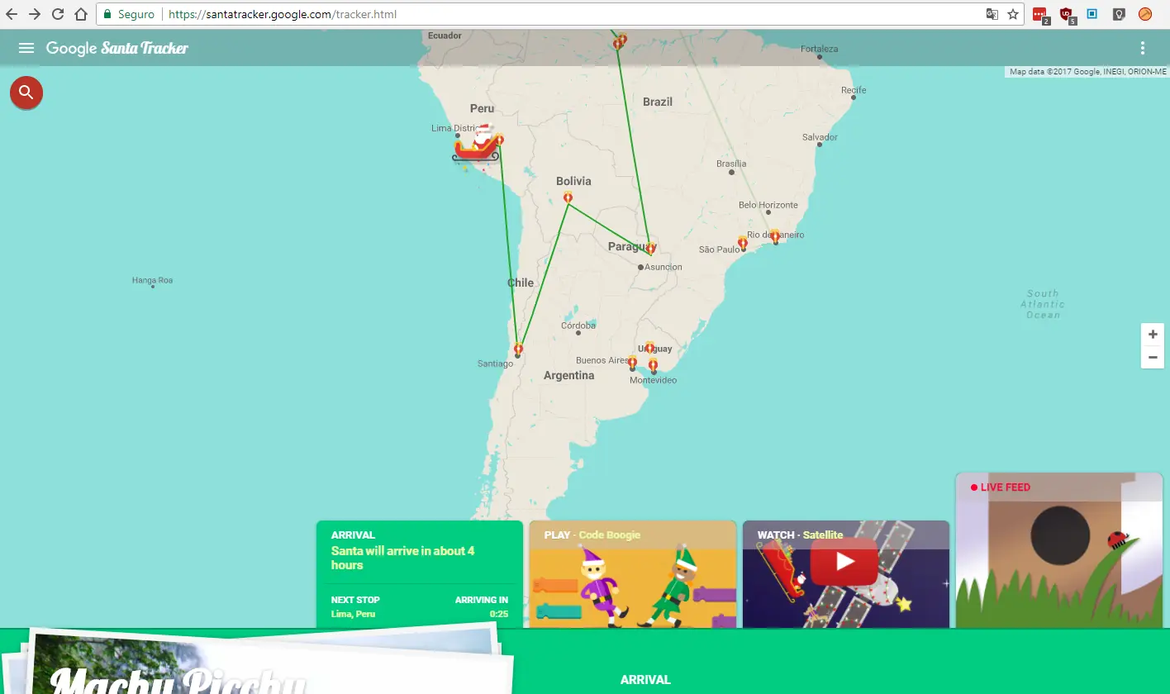
Task: Bookmark this page with the star icon
Action: tap(1013, 14)
